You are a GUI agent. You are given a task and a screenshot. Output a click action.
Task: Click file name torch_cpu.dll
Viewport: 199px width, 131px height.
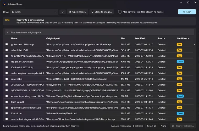(17, 102)
